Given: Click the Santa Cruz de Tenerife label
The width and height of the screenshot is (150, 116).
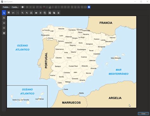Looking at the screenshot, I should pyautogui.click(x=21, y=100).
